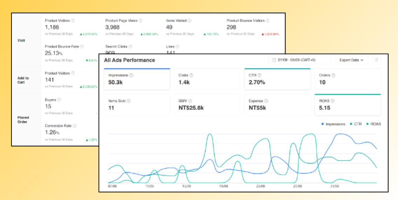Click the help icon beside Items Sold
This screenshot has width=398, height=200.
pyautogui.click(x=129, y=101)
